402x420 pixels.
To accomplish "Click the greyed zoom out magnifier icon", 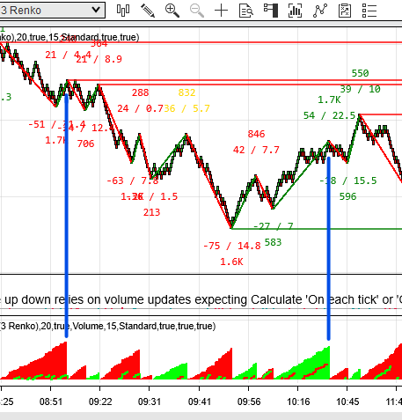I will [x=197, y=11].
